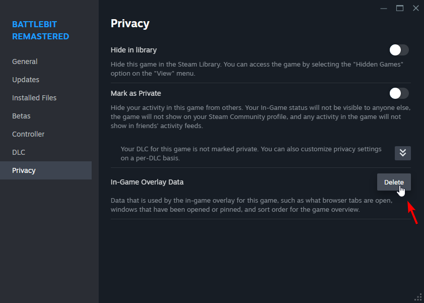424x303 pixels.
Task: Click the BattleBit Remastered title
Action: (x=40, y=30)
